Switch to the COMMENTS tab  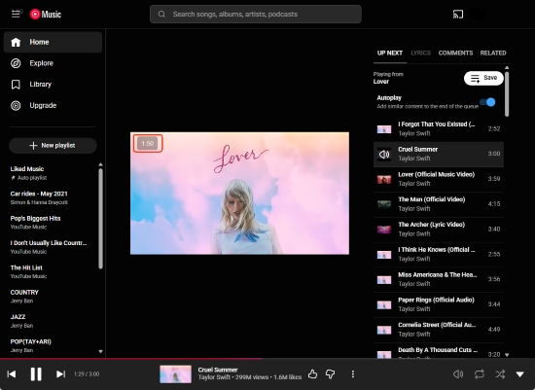tap(455, 53)
